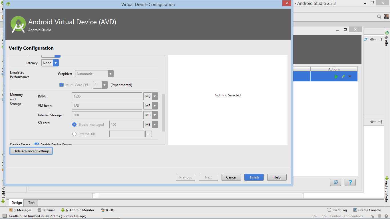Click the Context status bar entry
This screenshot has height=219, width=390.
pyautogui.click(x=346, y=216)
